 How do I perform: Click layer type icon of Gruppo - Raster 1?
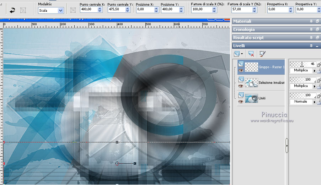tap(241, 64)
